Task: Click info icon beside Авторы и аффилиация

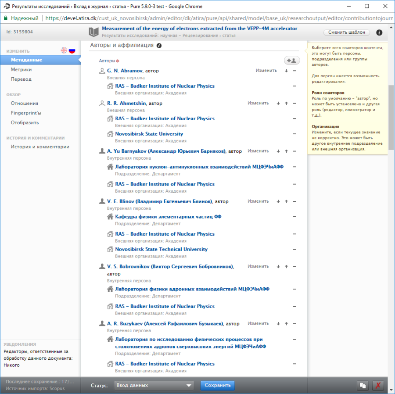Action: pos(159,46)
